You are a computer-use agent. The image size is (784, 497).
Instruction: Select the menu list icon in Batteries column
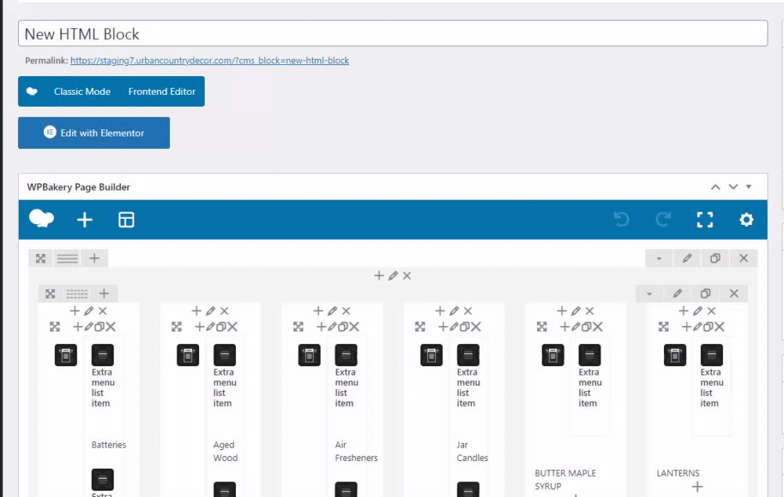tap(66, 355)
